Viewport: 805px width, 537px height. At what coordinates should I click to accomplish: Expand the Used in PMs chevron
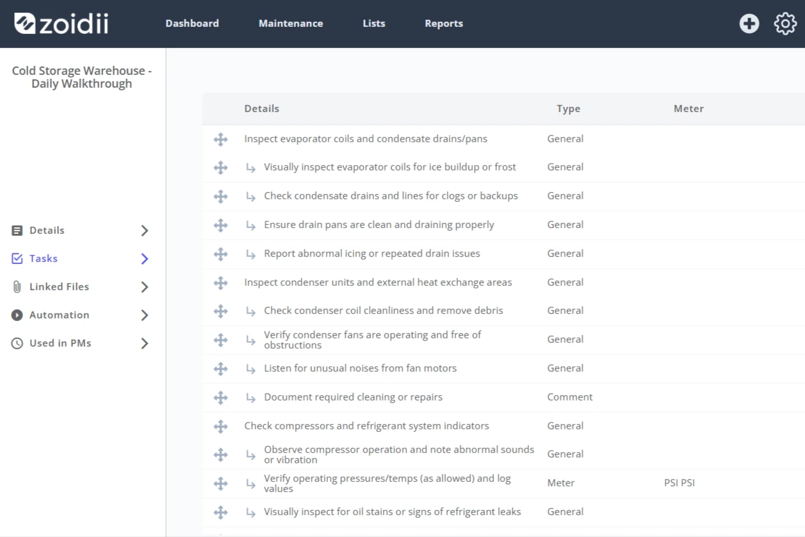pos(145,343)
